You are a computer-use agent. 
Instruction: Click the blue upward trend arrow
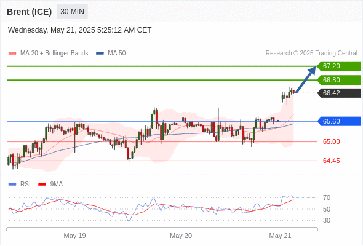[x=306, y=79]
